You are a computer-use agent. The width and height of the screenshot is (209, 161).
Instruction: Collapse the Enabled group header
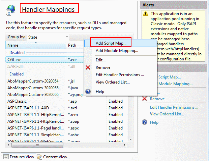coord(17,74)
